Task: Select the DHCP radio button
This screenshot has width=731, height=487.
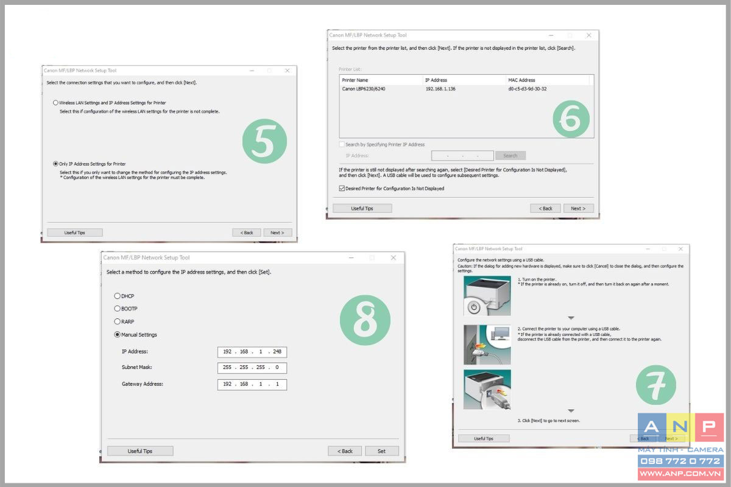Action: point(118,296)
